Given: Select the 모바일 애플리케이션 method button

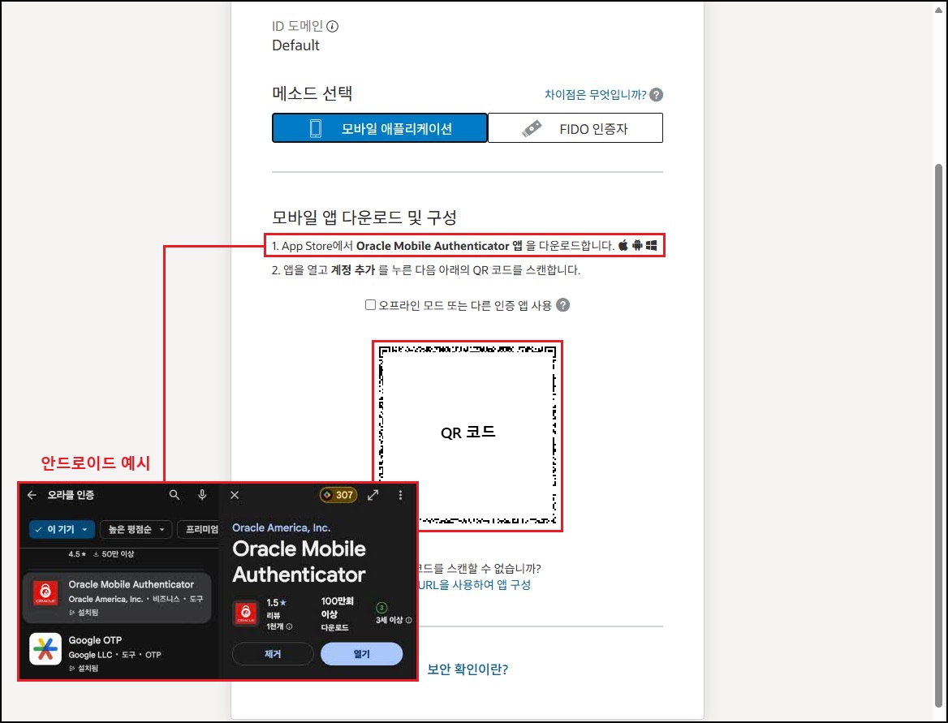Looking at the screenshot, I should pyautogui.click(x=380, y=128).
